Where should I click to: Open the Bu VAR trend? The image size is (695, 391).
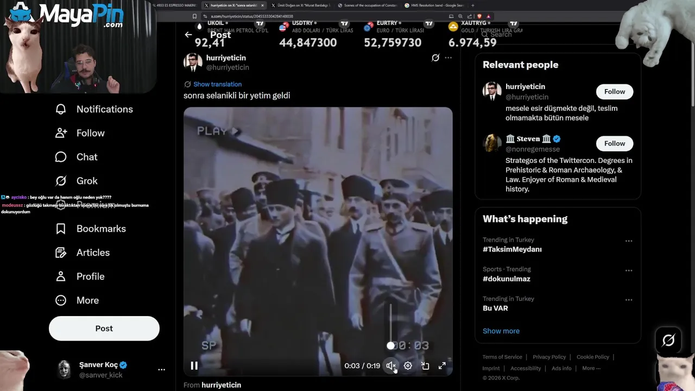coord(495,308)
